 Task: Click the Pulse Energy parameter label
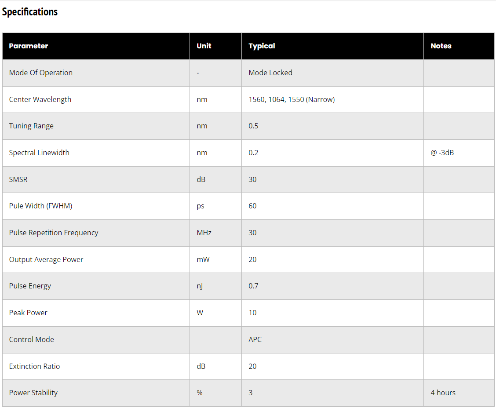pos(30,286)
